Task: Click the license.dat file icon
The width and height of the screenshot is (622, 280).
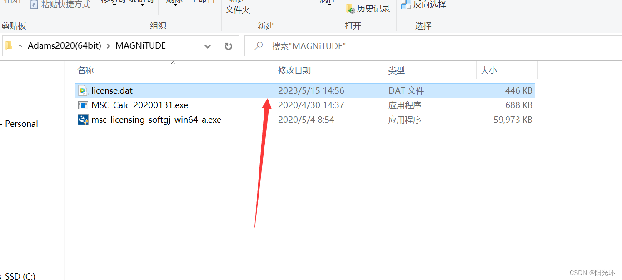Action: (83, 90)
